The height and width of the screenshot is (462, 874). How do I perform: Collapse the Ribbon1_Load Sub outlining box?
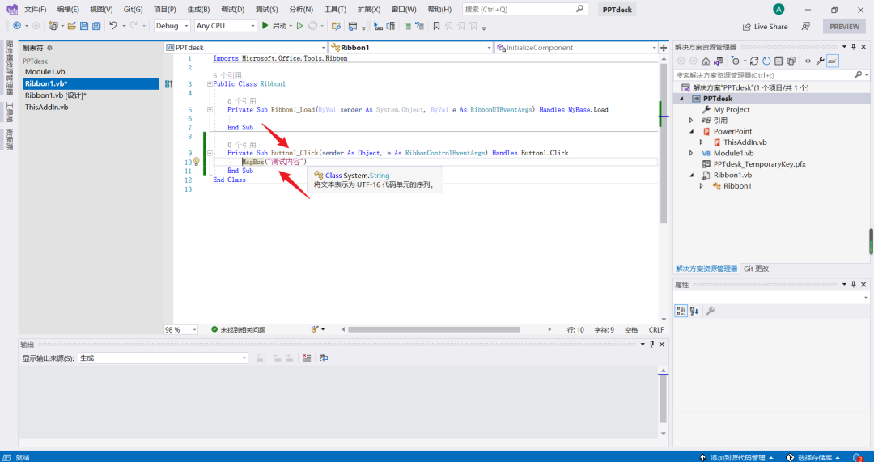click(x=210, y=110)
